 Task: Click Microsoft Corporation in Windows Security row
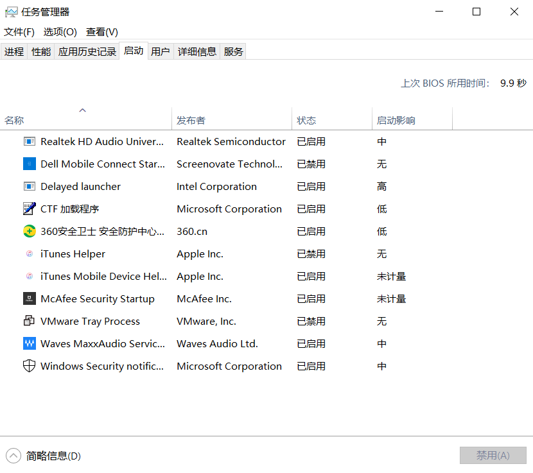click(x=229, y=366)
